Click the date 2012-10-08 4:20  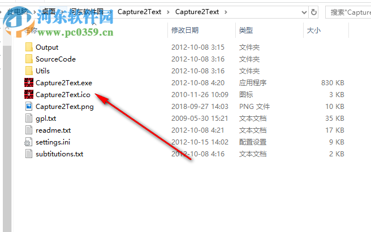tap(198, 82)
